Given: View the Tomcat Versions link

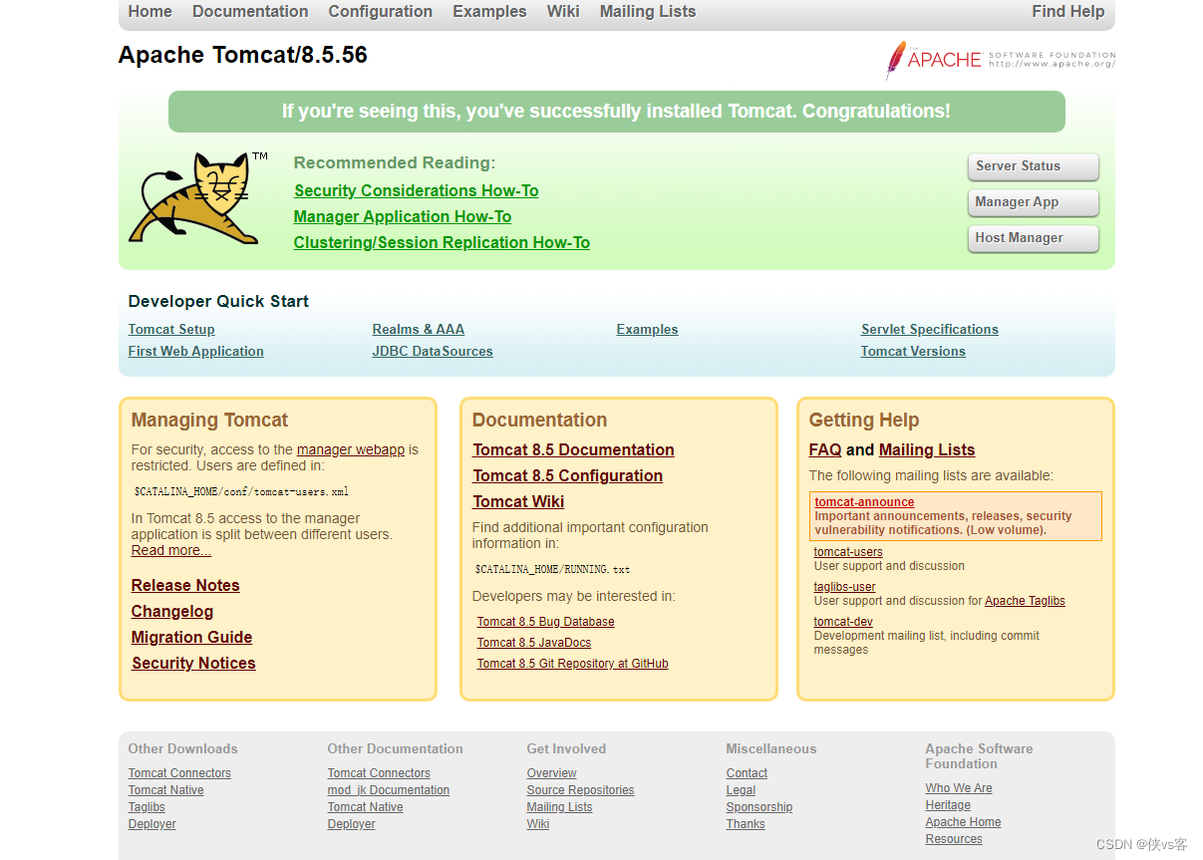Looking at the screenshot, I should [913, 352].
